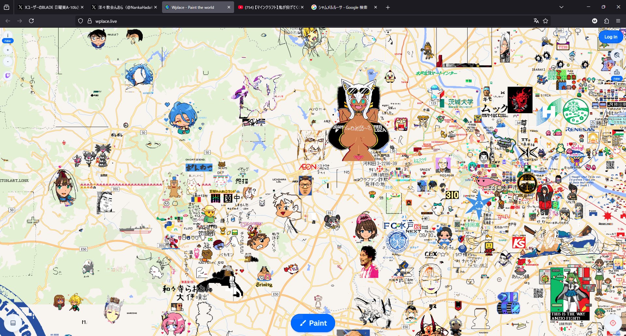Open the leaderboard bar chart button
This screenshot has height=336, width=626.
click(x=617, y=72)
